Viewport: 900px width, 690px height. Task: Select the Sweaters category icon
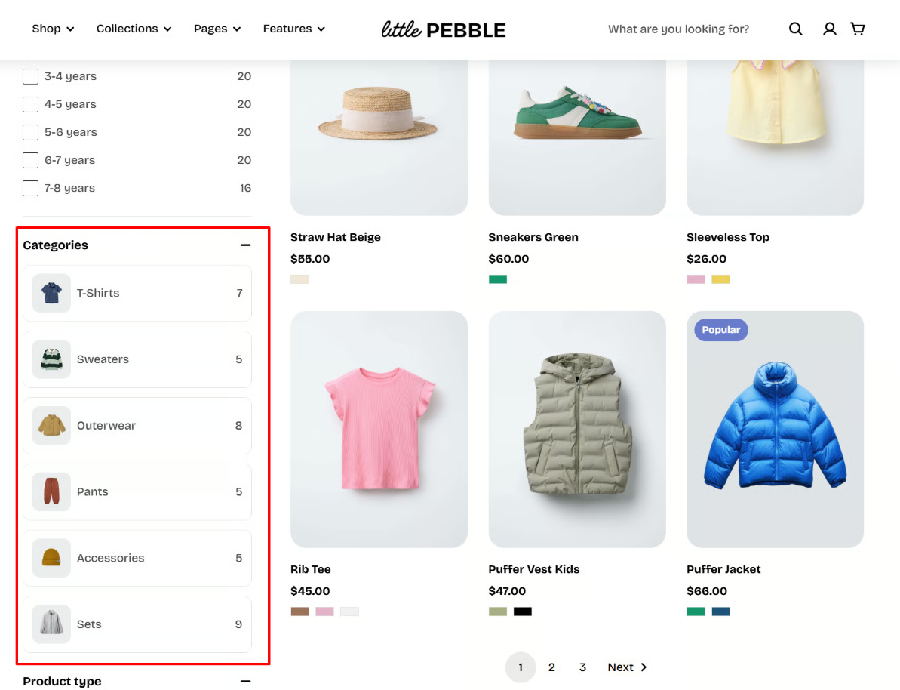[x=51, y=359]
